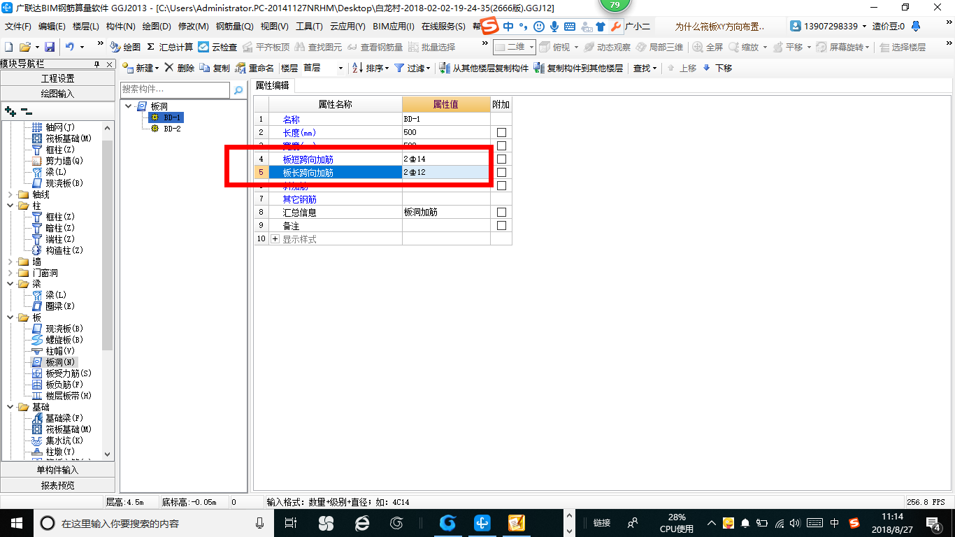Click Sogou soft keyboard icon
Viewport: 955px width, 537px height.
click(570, 27)
